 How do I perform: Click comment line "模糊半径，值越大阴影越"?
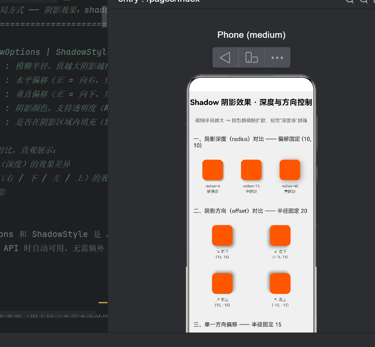[x=62, y=66]
